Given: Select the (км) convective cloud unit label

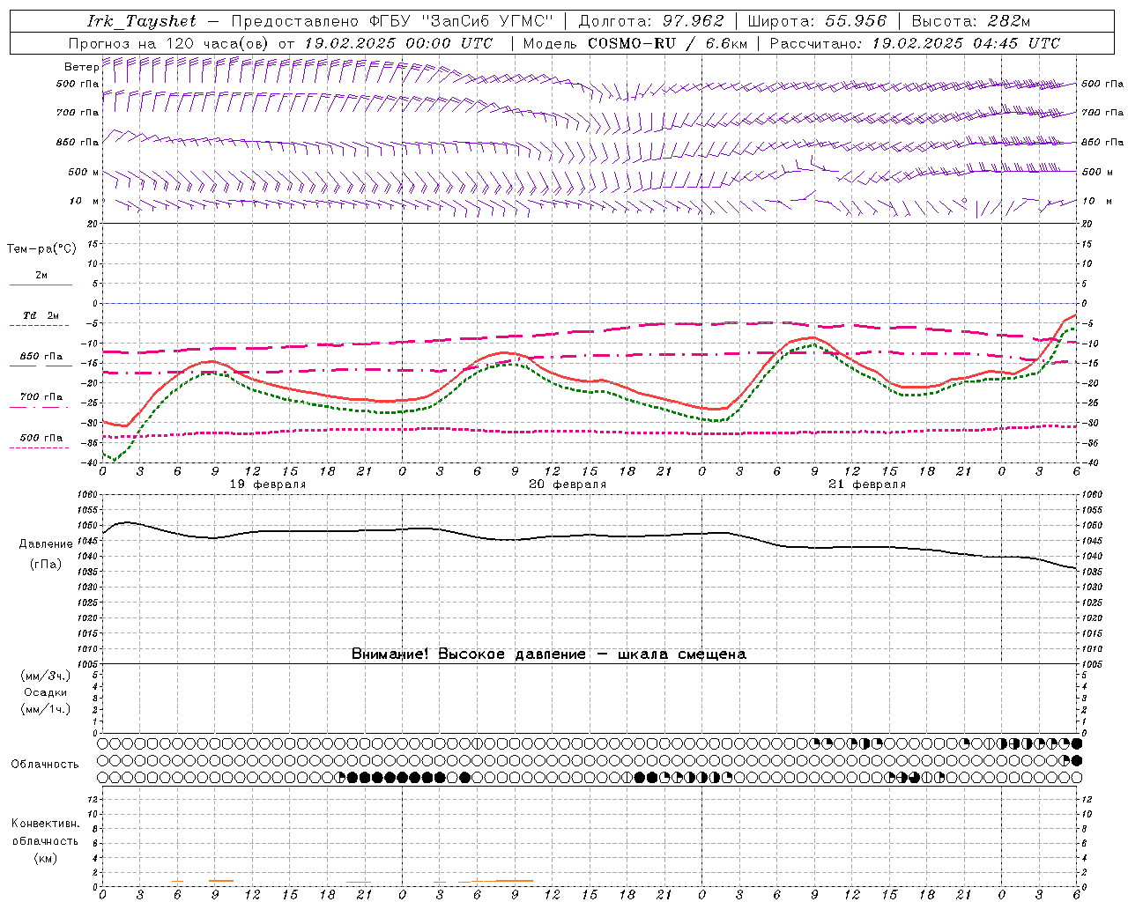Looking at the screenshot, I should click(45, 858).
